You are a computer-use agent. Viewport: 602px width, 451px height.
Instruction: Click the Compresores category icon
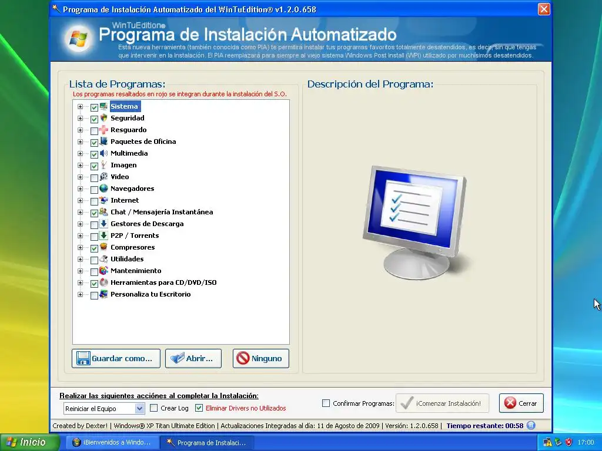(103, 247)
